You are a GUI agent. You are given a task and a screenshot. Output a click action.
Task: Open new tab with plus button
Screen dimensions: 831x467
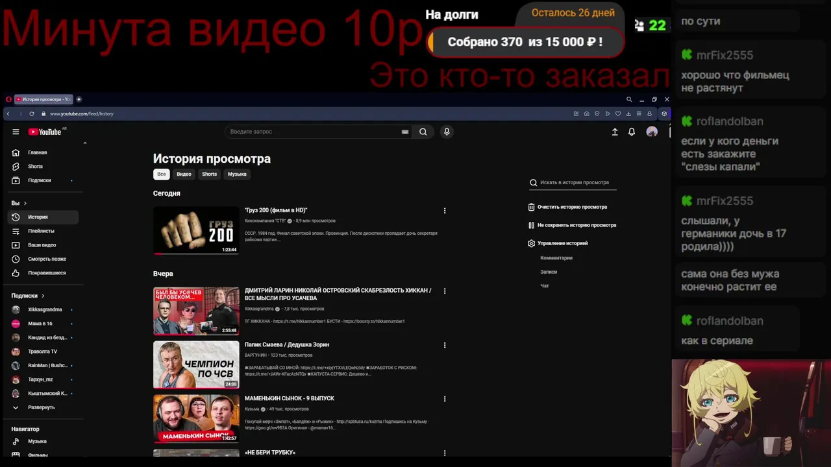pyautogui.click(x=79, y=99)
